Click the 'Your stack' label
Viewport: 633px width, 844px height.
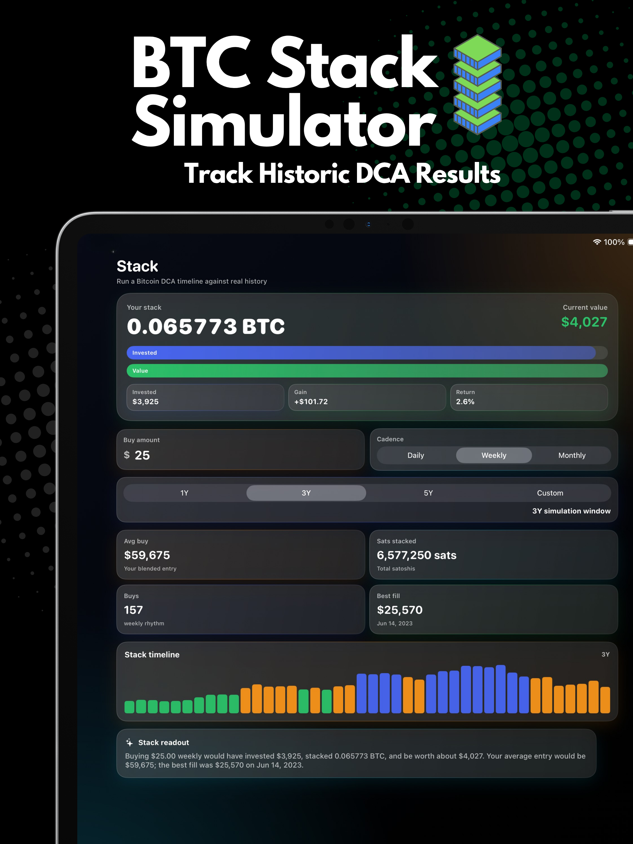click(x=144, y=307)
